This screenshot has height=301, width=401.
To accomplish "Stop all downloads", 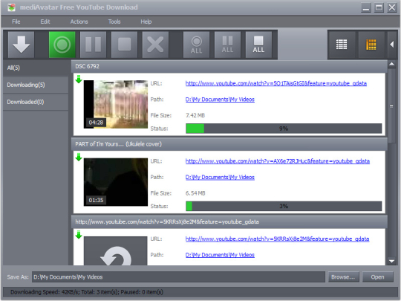I will coord(258,45).
